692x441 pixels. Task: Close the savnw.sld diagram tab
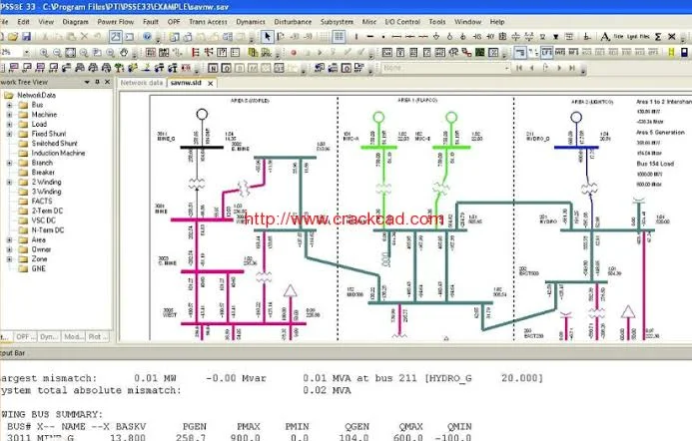(211, 83)
